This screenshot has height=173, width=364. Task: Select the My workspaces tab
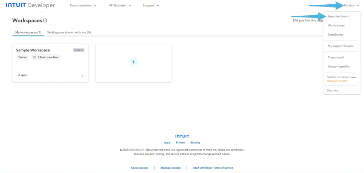(28, 32)
